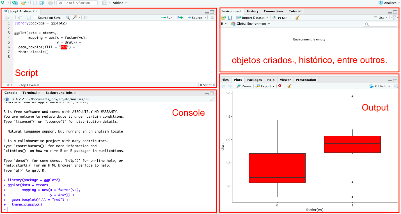This screenshot has height=214, width=401.
Task: Save all open documents
Action: click(42, 3)
